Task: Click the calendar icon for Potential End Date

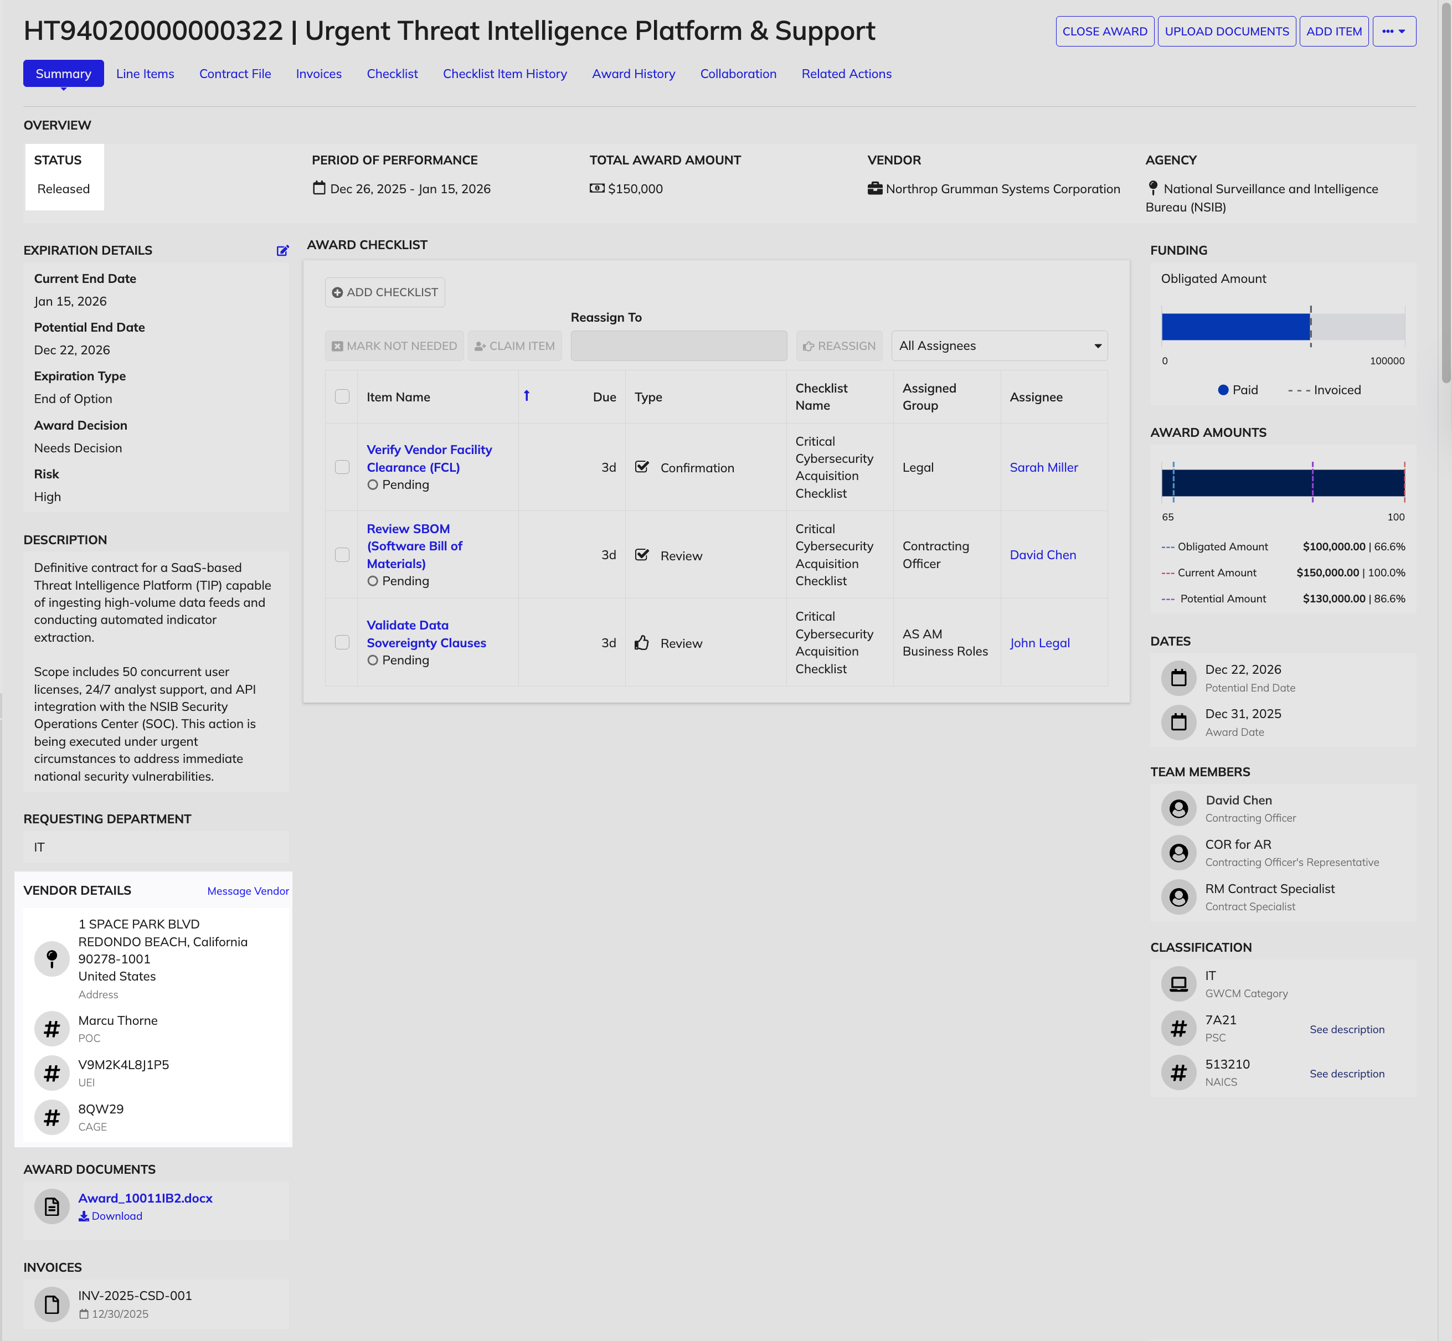Action: (x=1178, y=678)
